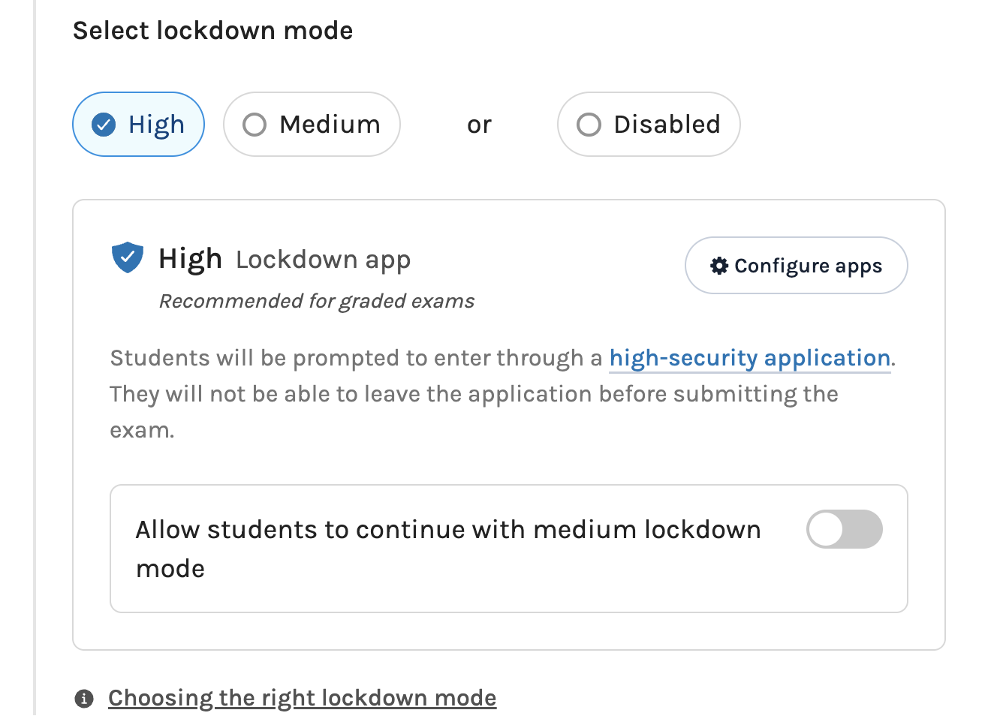
Task: Click the Recommended for graded exams subtitle
Action: (316, 301)
